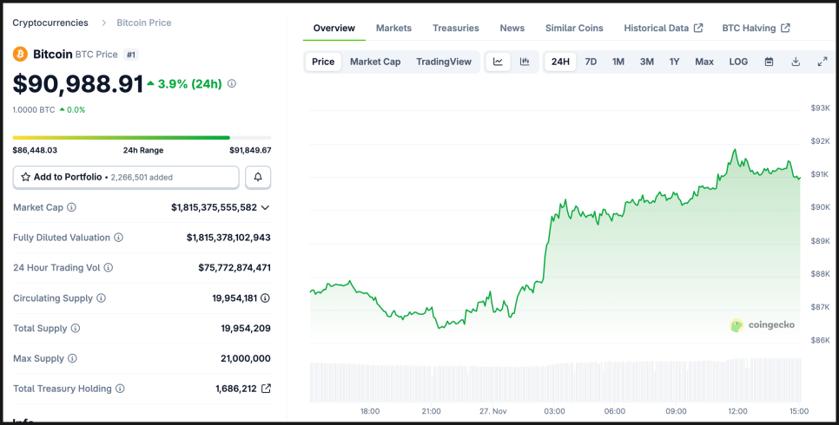The image size is (839, 425).
Task: Open Total Treasury Holding external link icon
Action: 266,389
